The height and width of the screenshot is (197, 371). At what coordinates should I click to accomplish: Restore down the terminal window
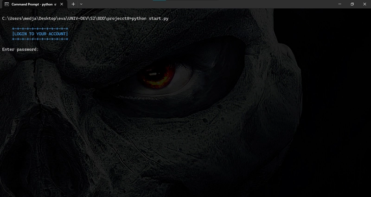coord(352,4)
